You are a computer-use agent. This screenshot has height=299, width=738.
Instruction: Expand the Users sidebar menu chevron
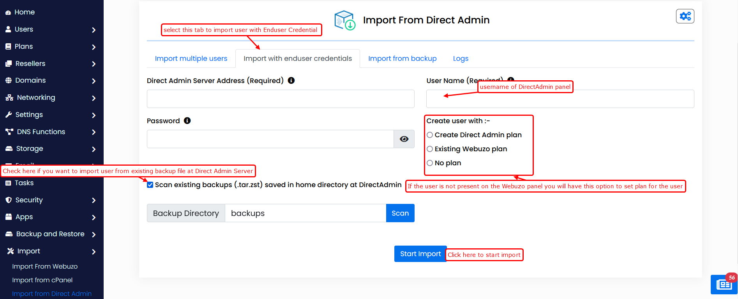tap(94, 30)
